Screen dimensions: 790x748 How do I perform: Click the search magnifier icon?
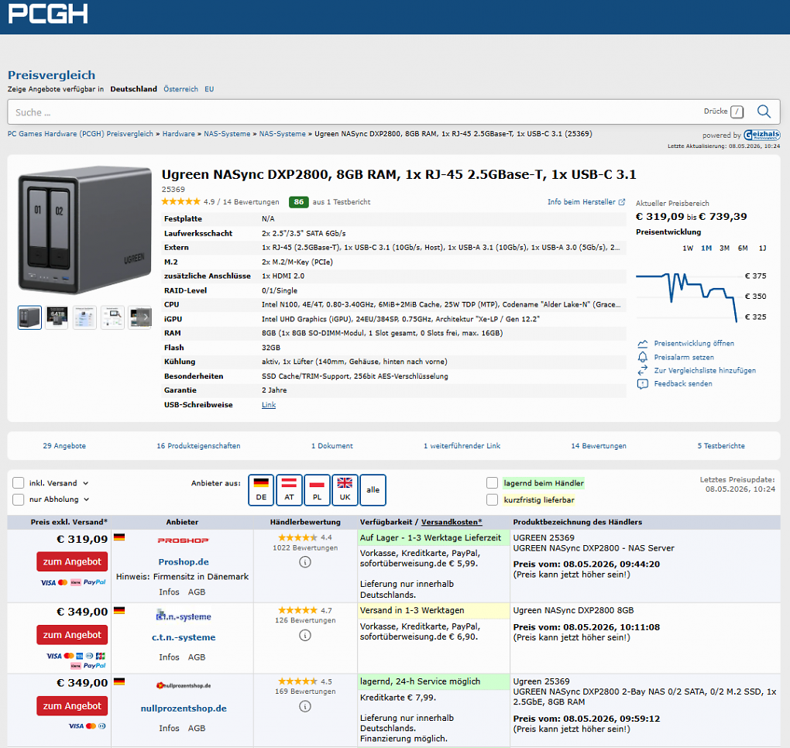[764, 112]
